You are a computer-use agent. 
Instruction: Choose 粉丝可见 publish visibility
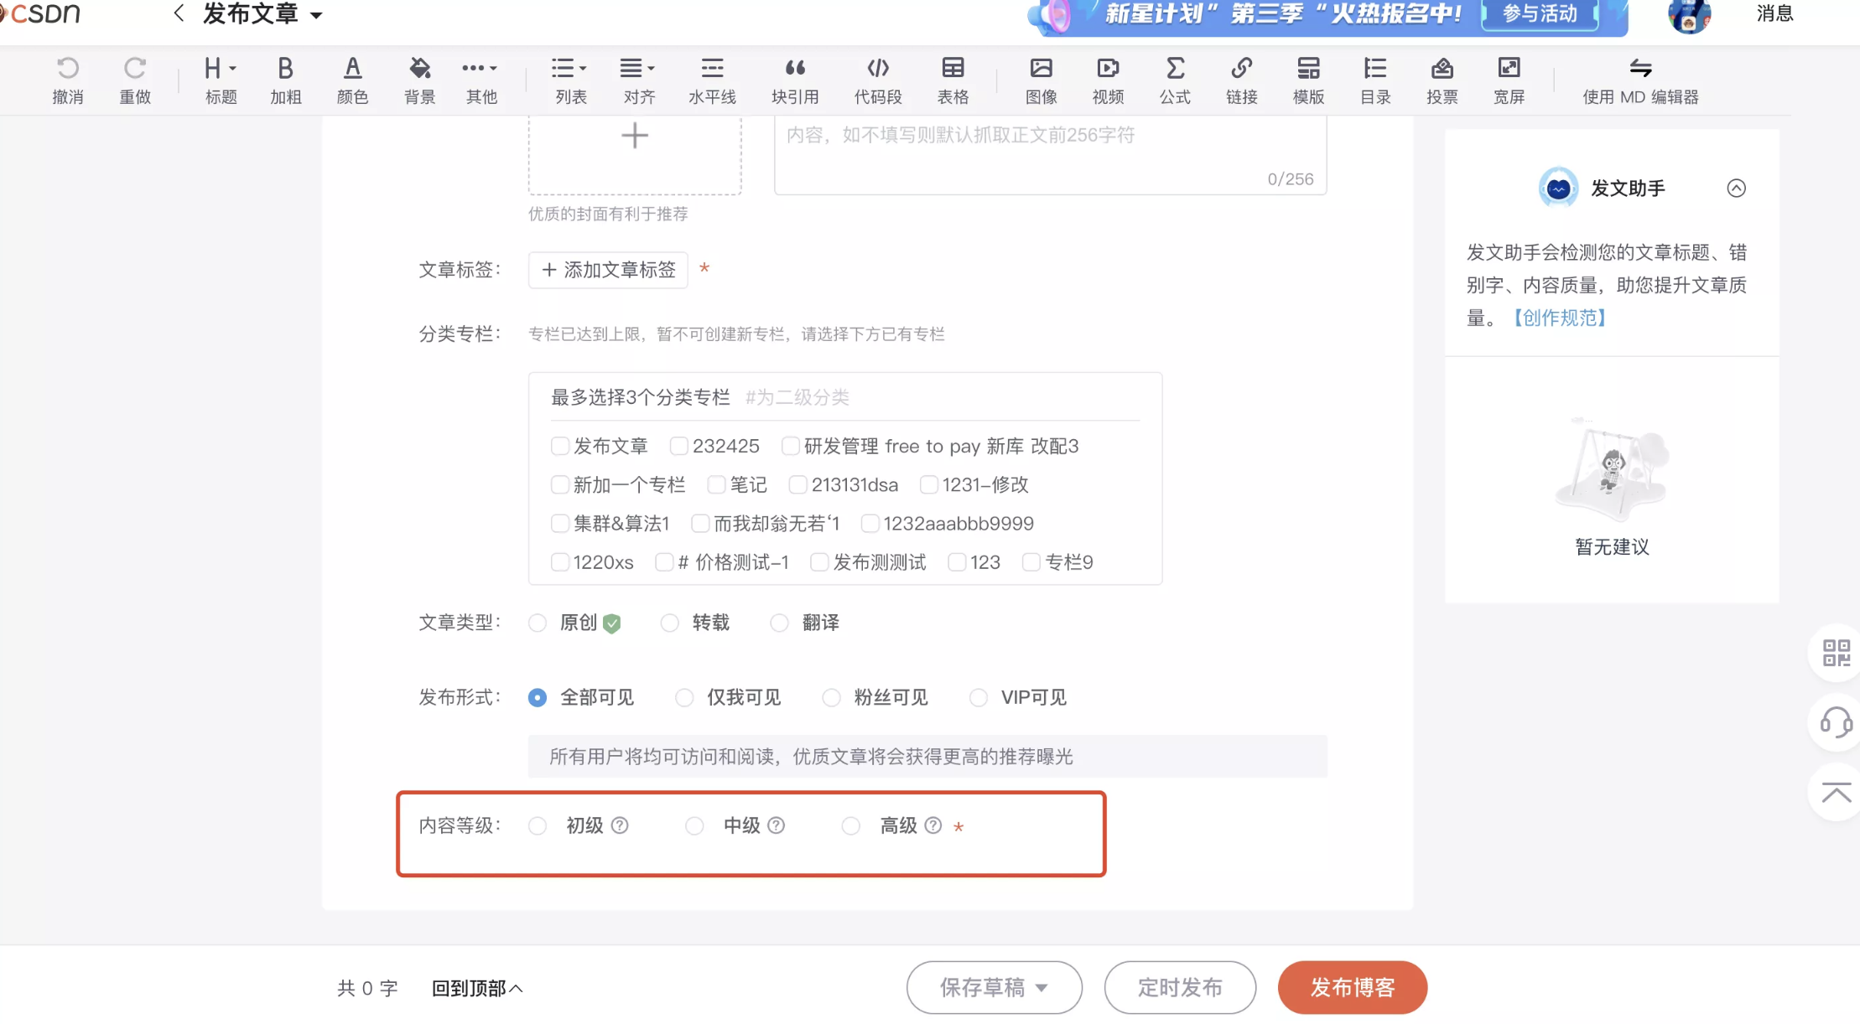click(x=831, y=698)
